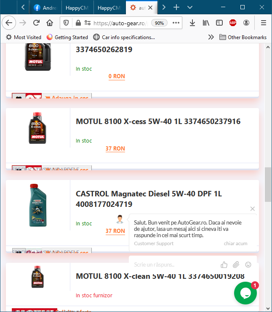Open MOTUL 8100 X-cess 5W-40 product title
The height and width of the screenshot is (312, 272).
point(158,122)
